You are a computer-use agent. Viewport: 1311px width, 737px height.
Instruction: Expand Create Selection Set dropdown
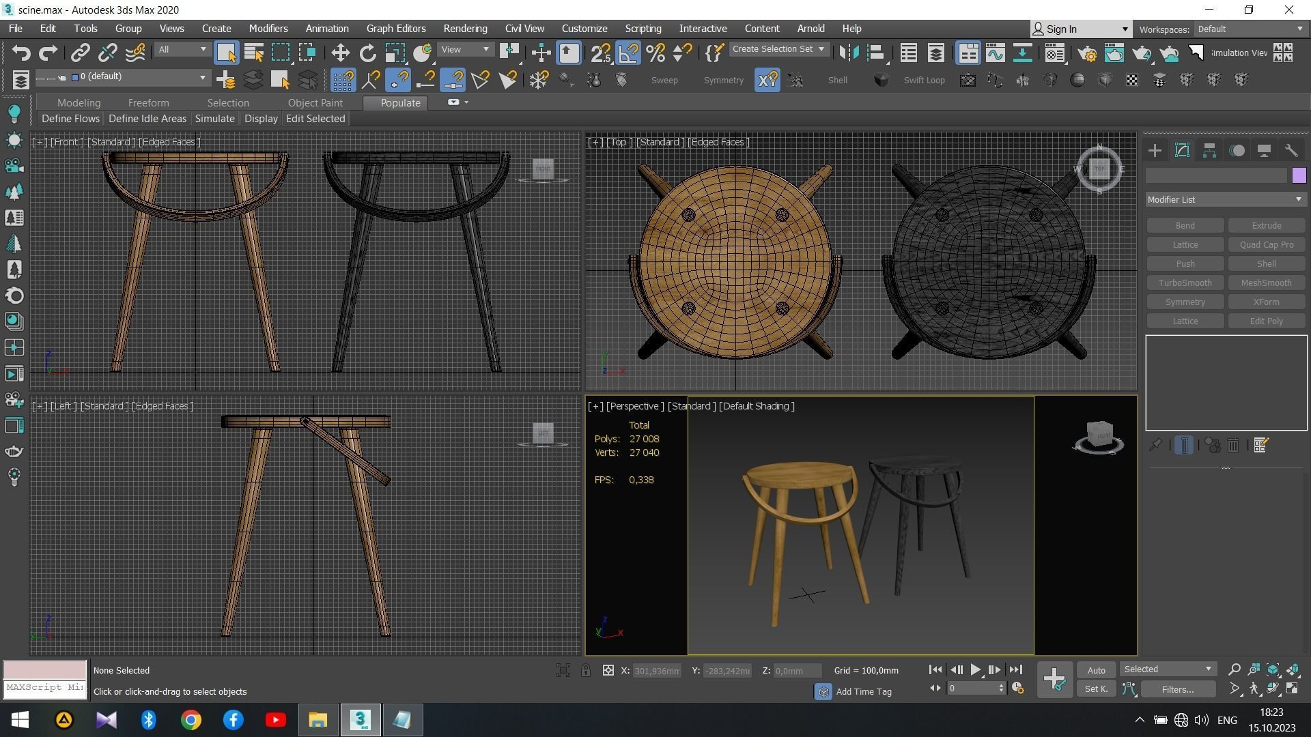778,49
